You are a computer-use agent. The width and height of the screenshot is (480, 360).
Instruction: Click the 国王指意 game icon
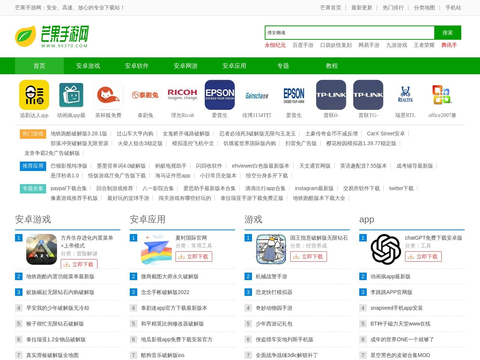point(271,249)
